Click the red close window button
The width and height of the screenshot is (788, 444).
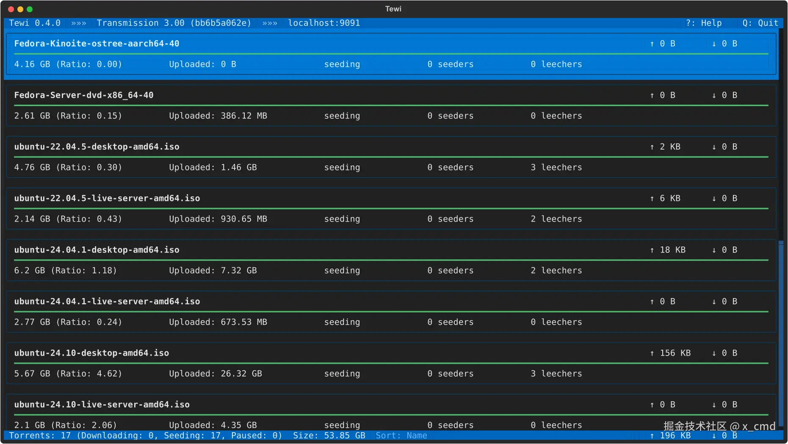(11, 9)
